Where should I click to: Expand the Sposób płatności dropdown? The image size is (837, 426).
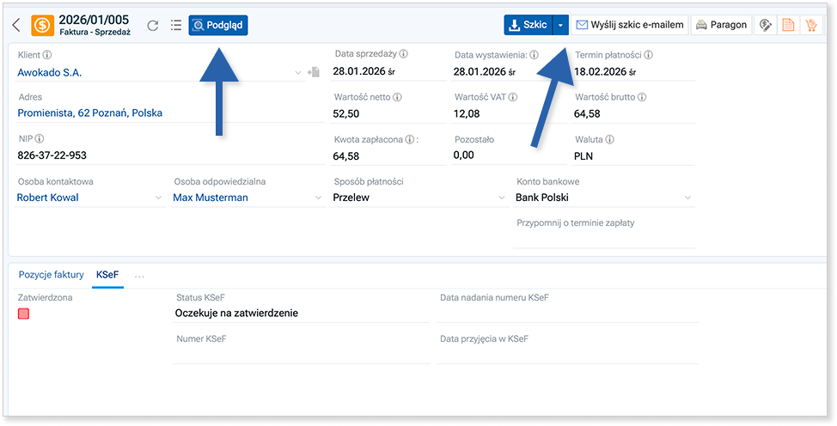[x=502, y=198]
